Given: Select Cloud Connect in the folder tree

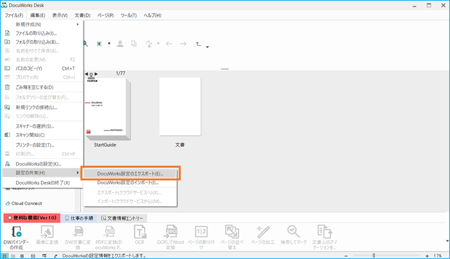Looking at the screenshot, I should pyautogui.click(x=24, y=203).
